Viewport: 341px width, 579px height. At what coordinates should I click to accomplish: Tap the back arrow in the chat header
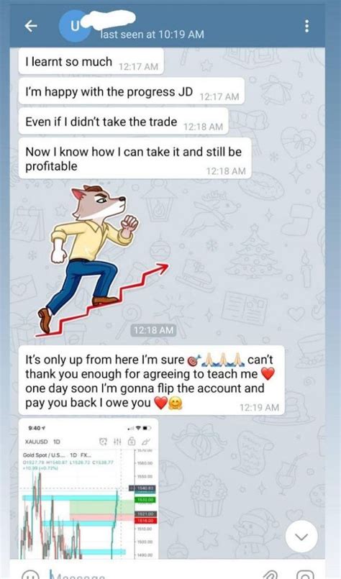[31, 26]
